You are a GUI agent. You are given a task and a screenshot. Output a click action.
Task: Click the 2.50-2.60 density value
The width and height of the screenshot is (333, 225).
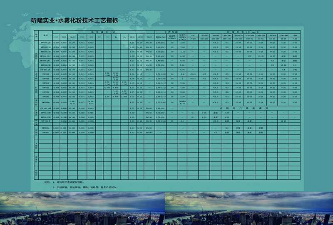pos(161,121)
